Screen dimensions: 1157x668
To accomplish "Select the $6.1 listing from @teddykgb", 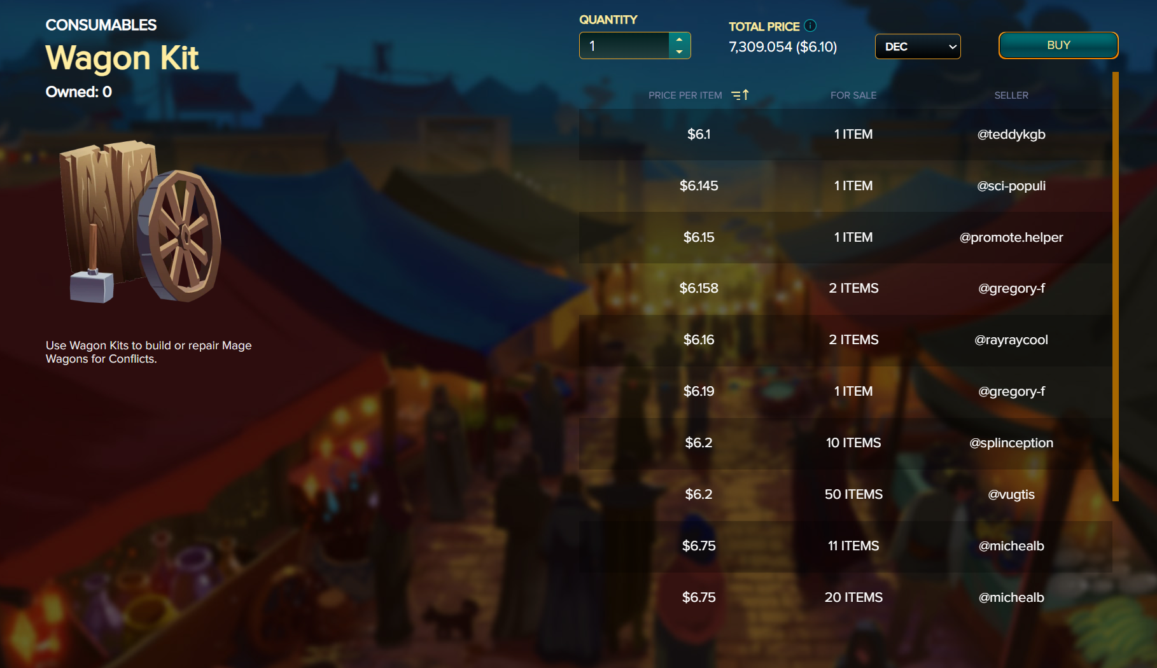I will 845,134.
